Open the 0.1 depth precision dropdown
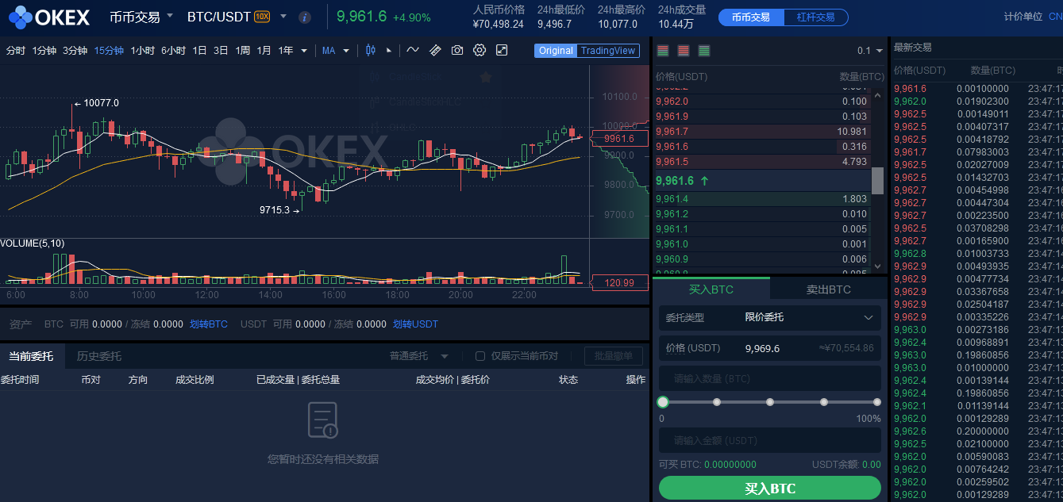 pos(868,50)
